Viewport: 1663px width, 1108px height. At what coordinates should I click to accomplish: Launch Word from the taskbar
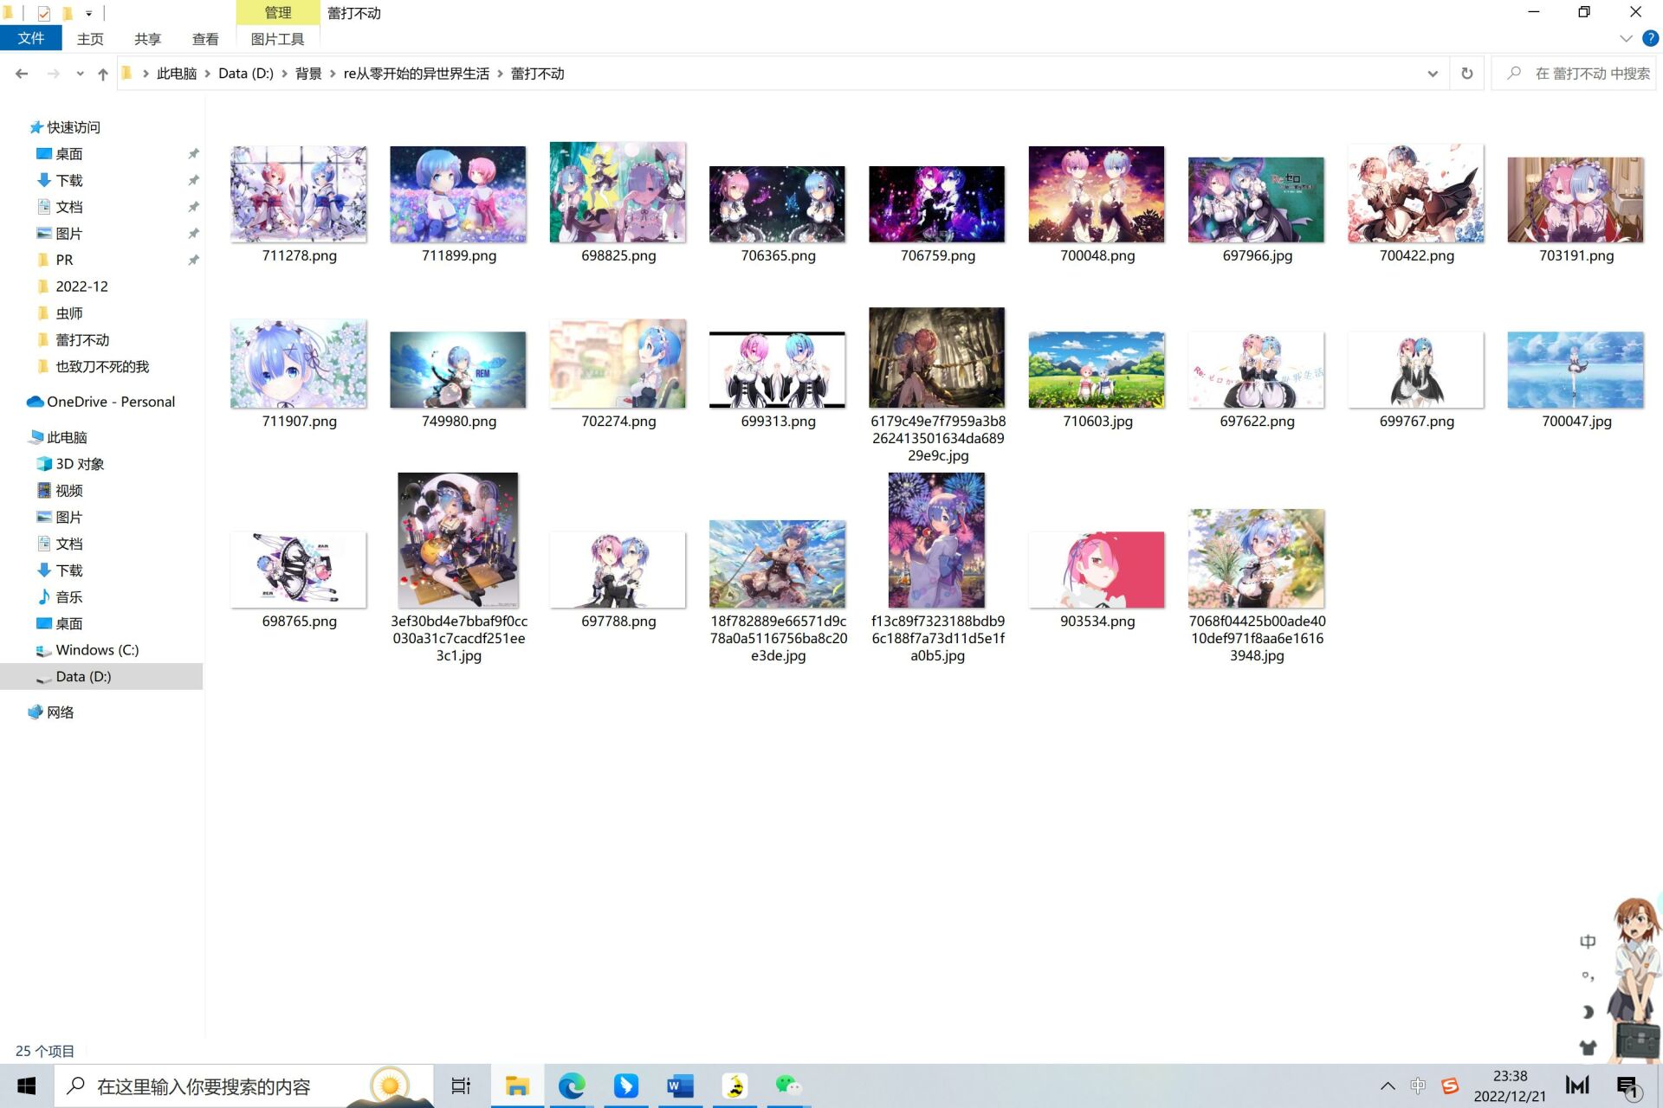click(680, 1085)
